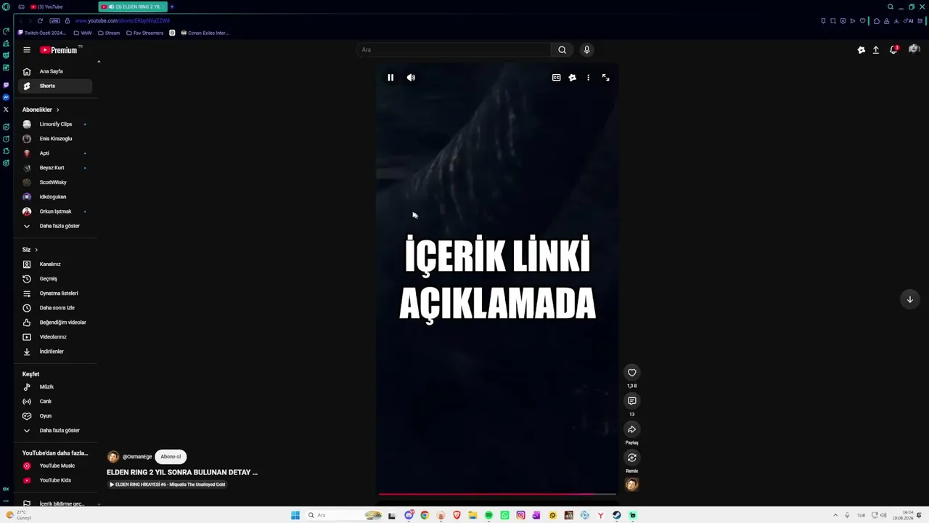
Task: Open the Müzik explore category
Action: (57, 387)
